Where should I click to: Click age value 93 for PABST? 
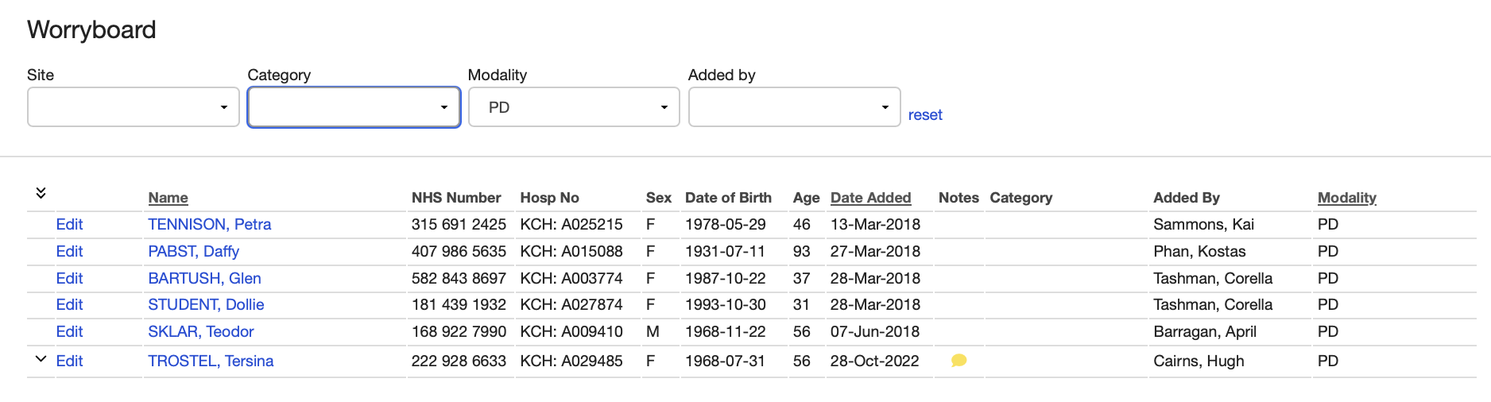point(801,252)
